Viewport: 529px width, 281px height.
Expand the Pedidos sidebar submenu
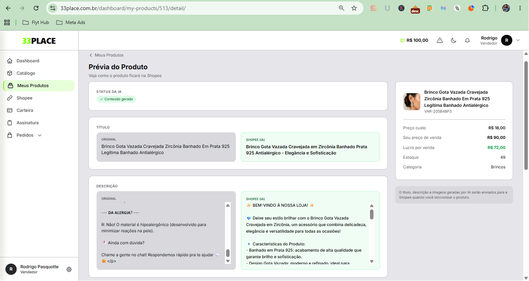click(x=39, y=135)
